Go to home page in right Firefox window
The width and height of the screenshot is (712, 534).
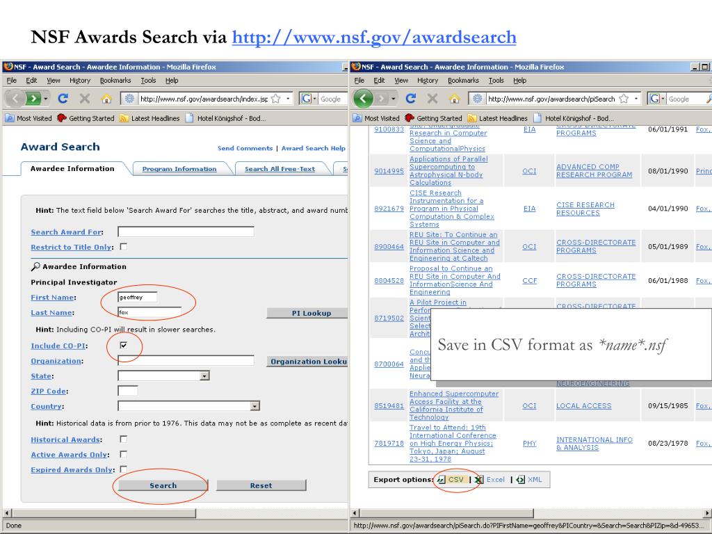click(x=455, y=99)
